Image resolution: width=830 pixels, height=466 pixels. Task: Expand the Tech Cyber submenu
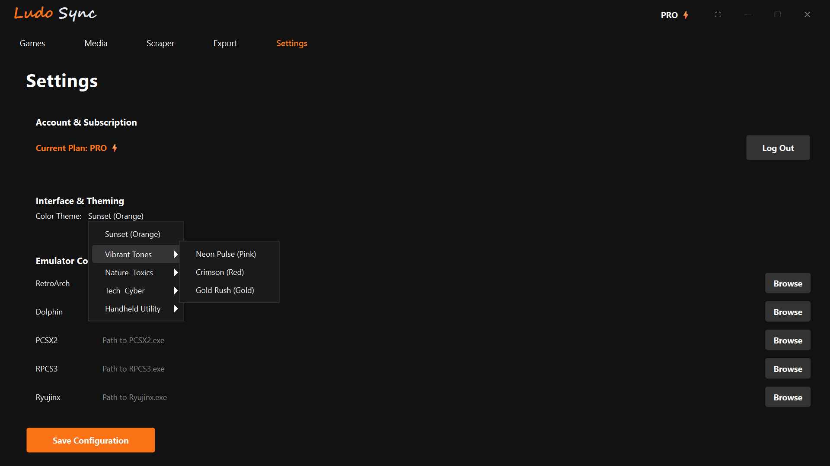pos(124,290)
